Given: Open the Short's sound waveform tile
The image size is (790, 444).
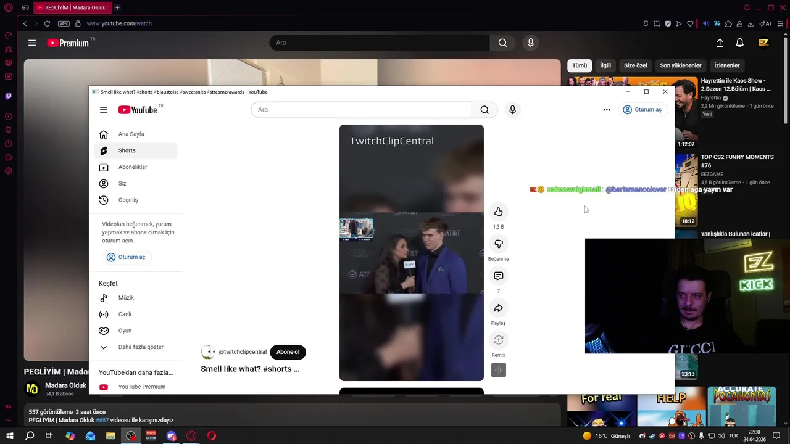Looking at the screenshot, I should coord(499,370).
